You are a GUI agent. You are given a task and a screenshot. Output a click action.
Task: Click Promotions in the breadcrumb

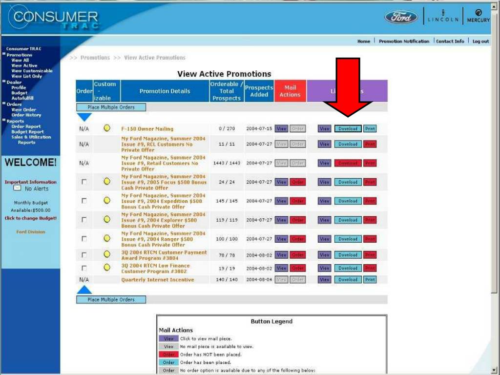tap(95, 58)
